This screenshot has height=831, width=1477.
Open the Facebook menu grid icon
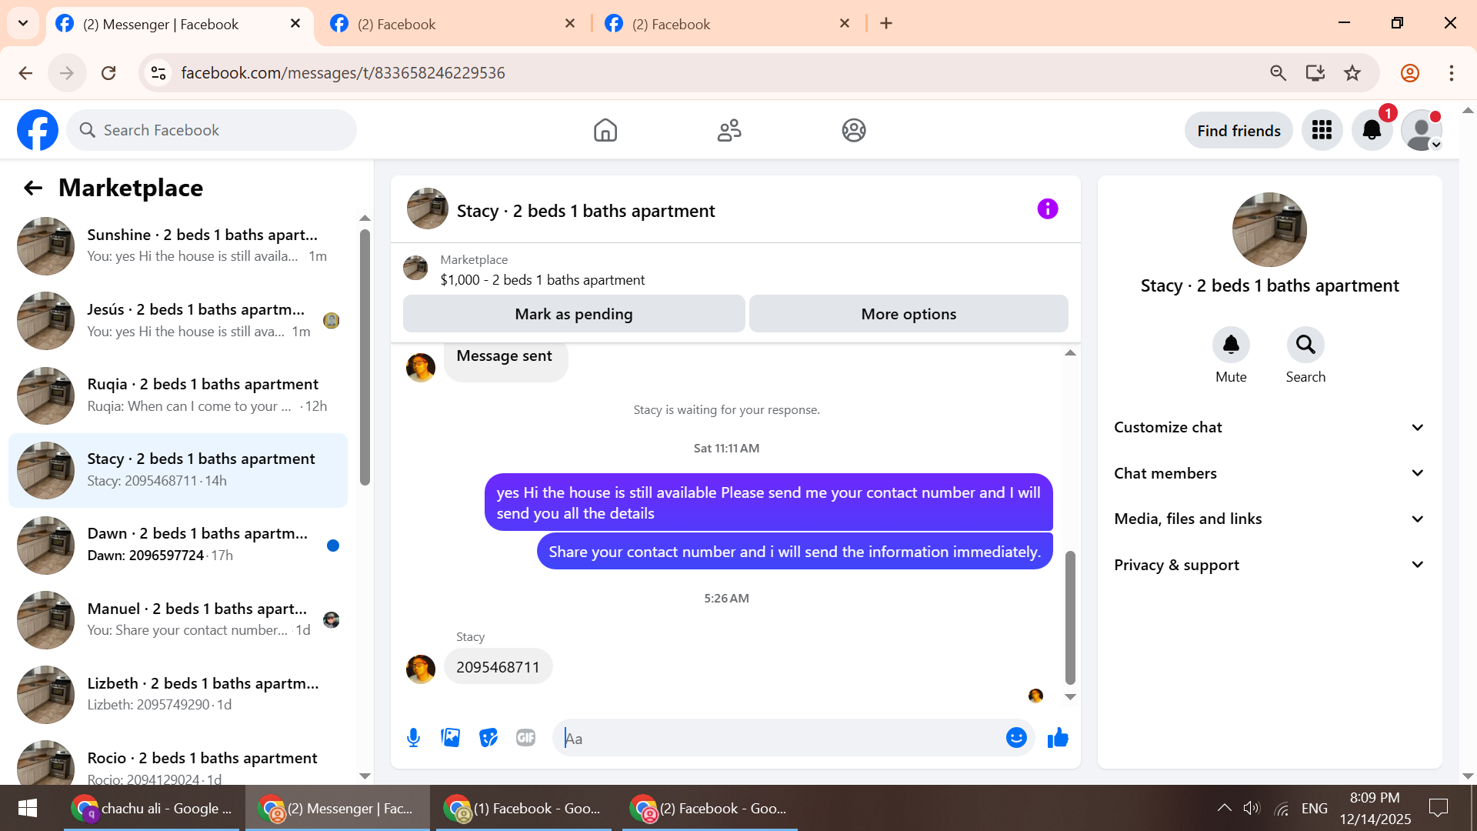1322,131
